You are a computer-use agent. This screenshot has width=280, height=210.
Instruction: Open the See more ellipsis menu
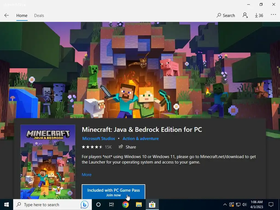pos(273,15)
